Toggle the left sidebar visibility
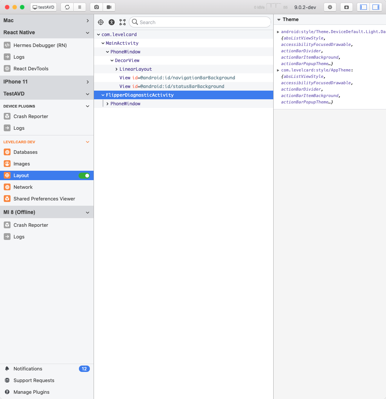This screenshot has height=399, width=386. 363,7
